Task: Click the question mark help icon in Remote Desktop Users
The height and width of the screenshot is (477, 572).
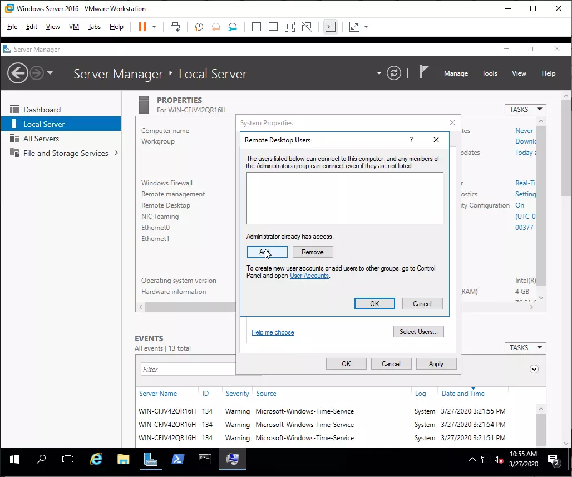Action: (411, 140)
